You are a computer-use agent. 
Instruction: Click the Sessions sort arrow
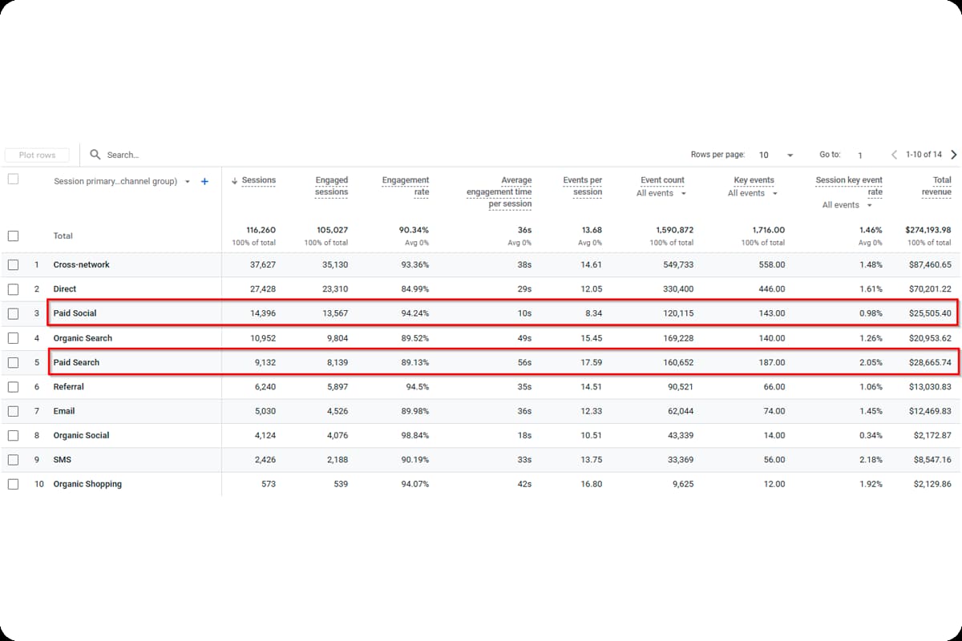pos(234,180)
